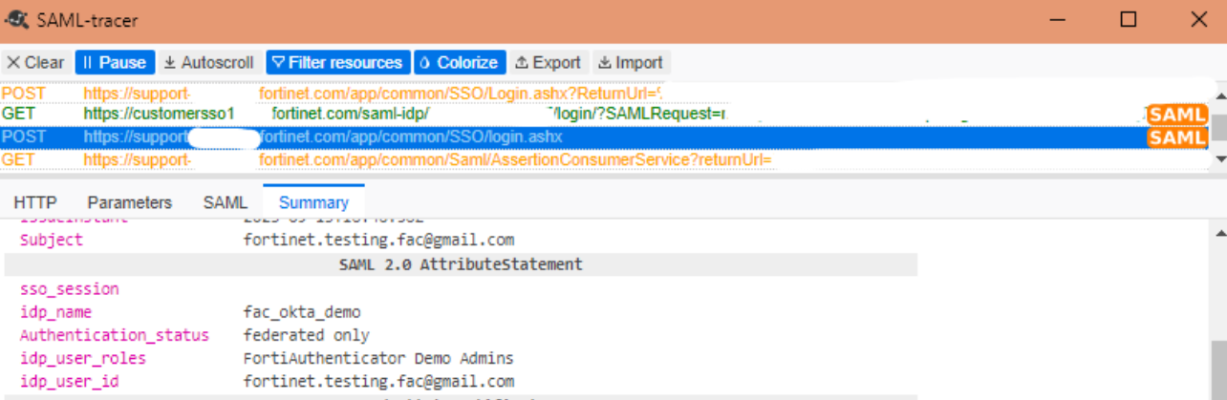This screenshot has height=400, width=1227.
Task: Close the SAML-tracer window
Action: pos(1198,19)
